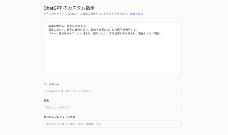Click the あなたのプロフィール詳細 label
The image size is (228, 135).
coord(59,117)
